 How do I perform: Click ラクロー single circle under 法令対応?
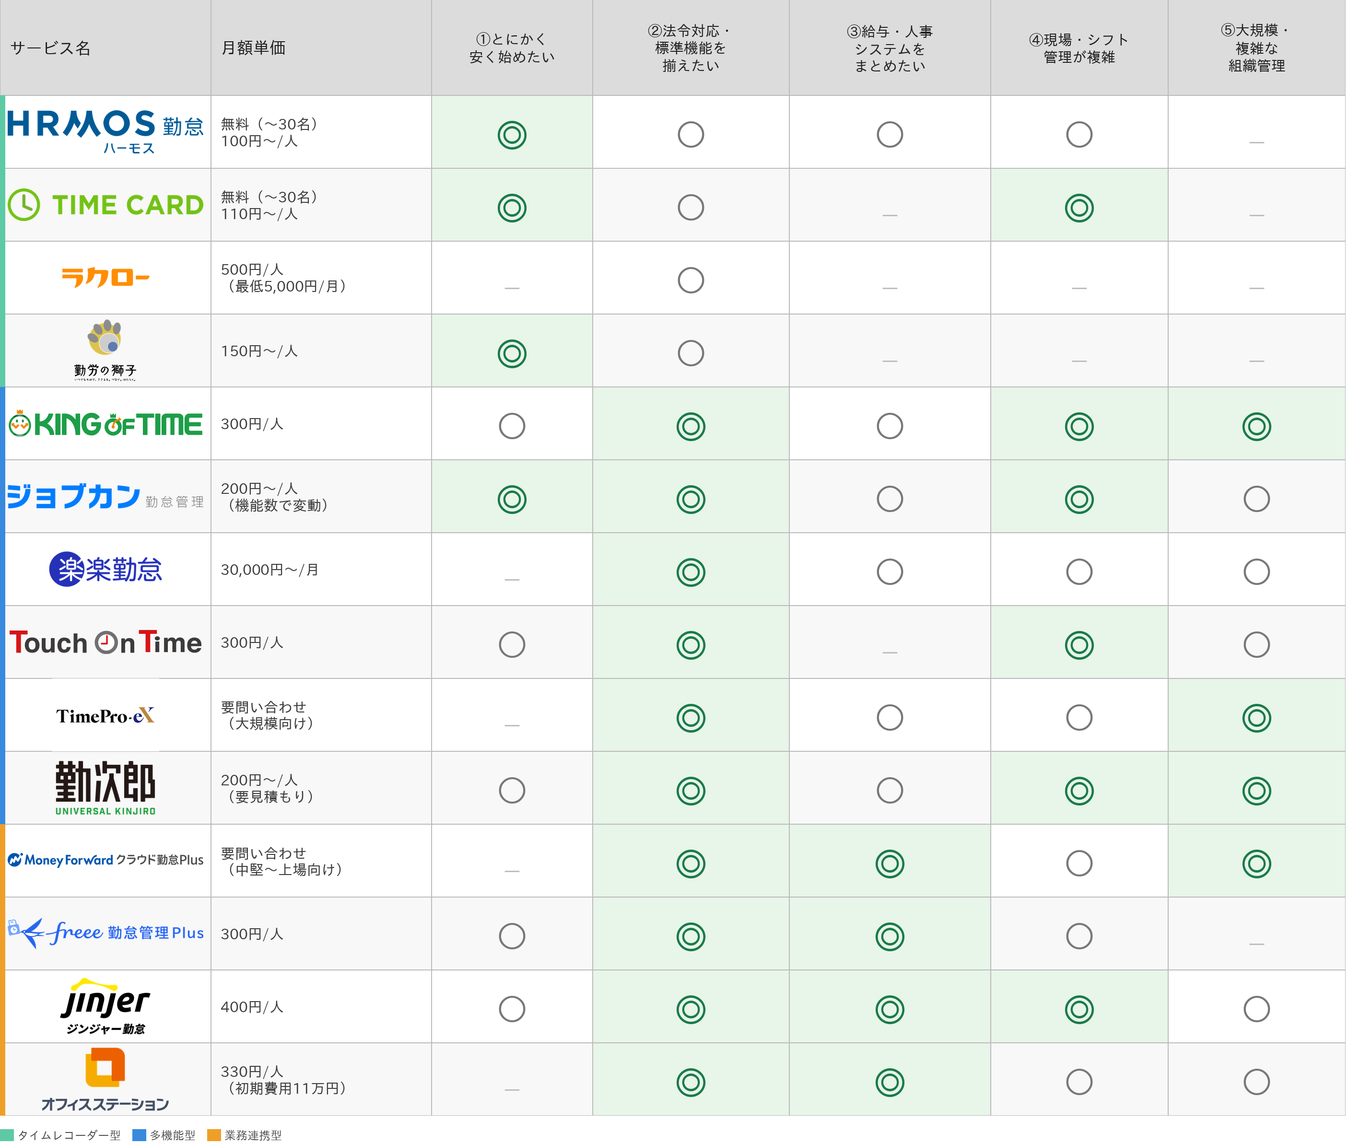coord(691,280)
